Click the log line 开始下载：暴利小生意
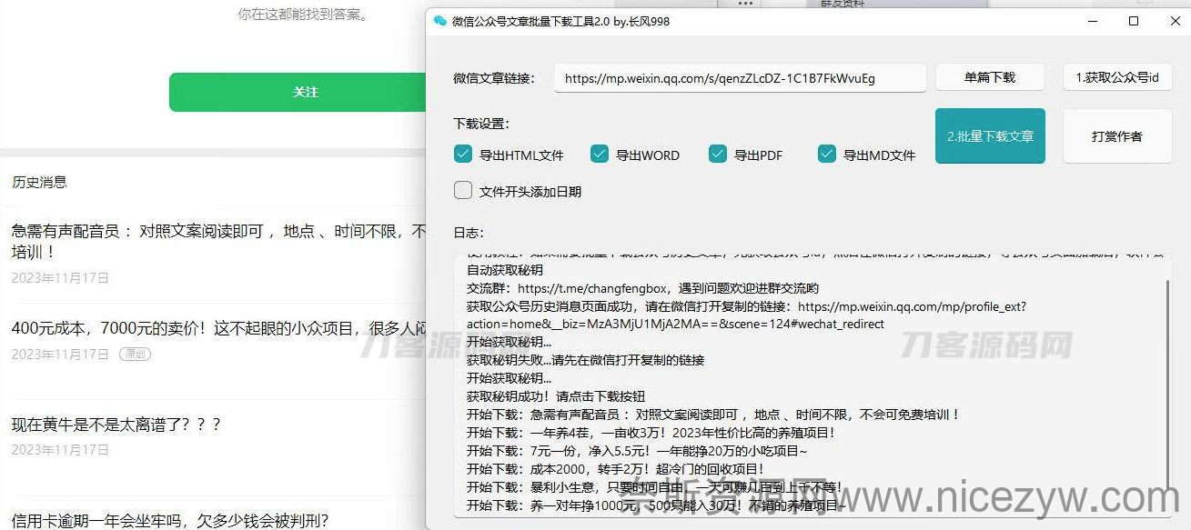 655,487
